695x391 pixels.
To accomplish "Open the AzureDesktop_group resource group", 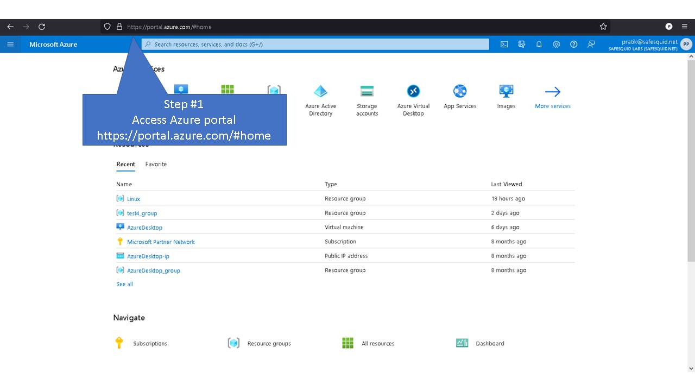I will (154, 270).
